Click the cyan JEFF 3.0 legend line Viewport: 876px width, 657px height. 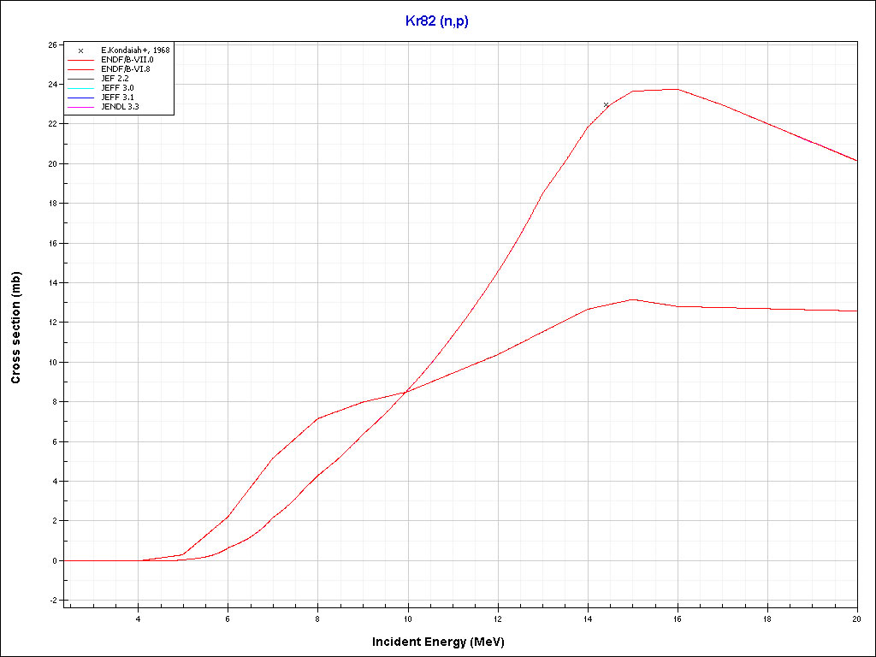click(80, 88)
